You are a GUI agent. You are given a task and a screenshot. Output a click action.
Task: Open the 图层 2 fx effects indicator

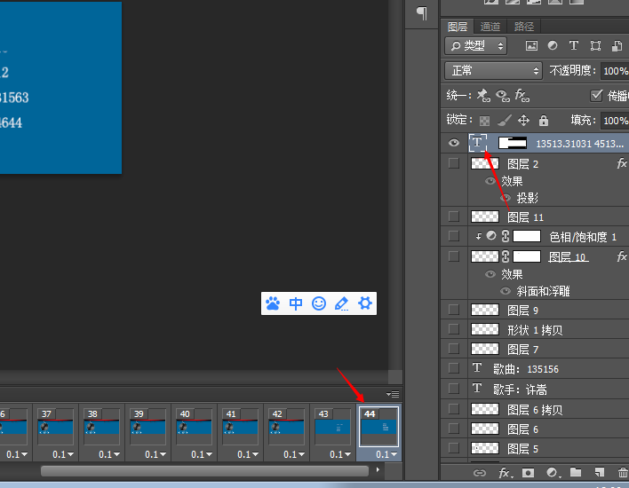622,163
